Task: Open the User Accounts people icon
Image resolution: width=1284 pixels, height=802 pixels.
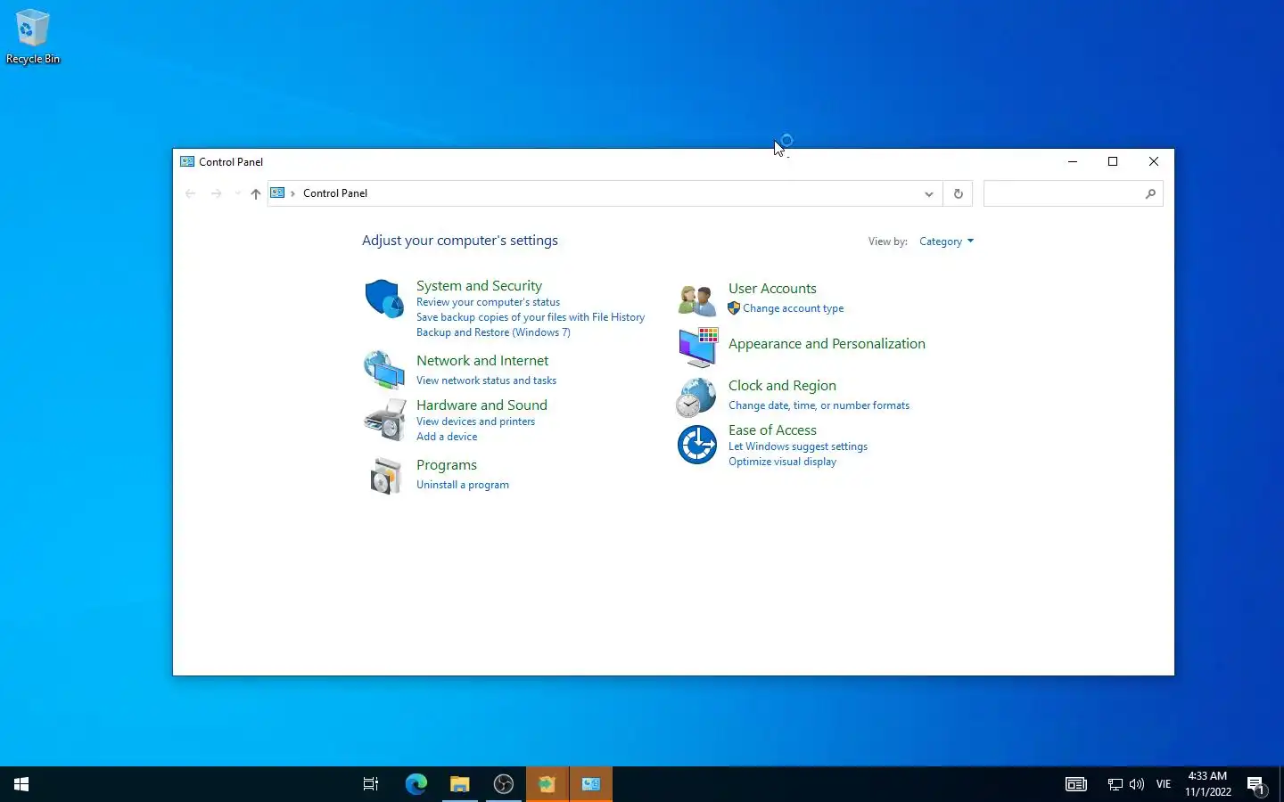Action: point(696,300)
